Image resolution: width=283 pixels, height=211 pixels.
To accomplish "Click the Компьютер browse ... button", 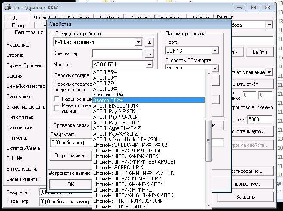I will point(149,53).
